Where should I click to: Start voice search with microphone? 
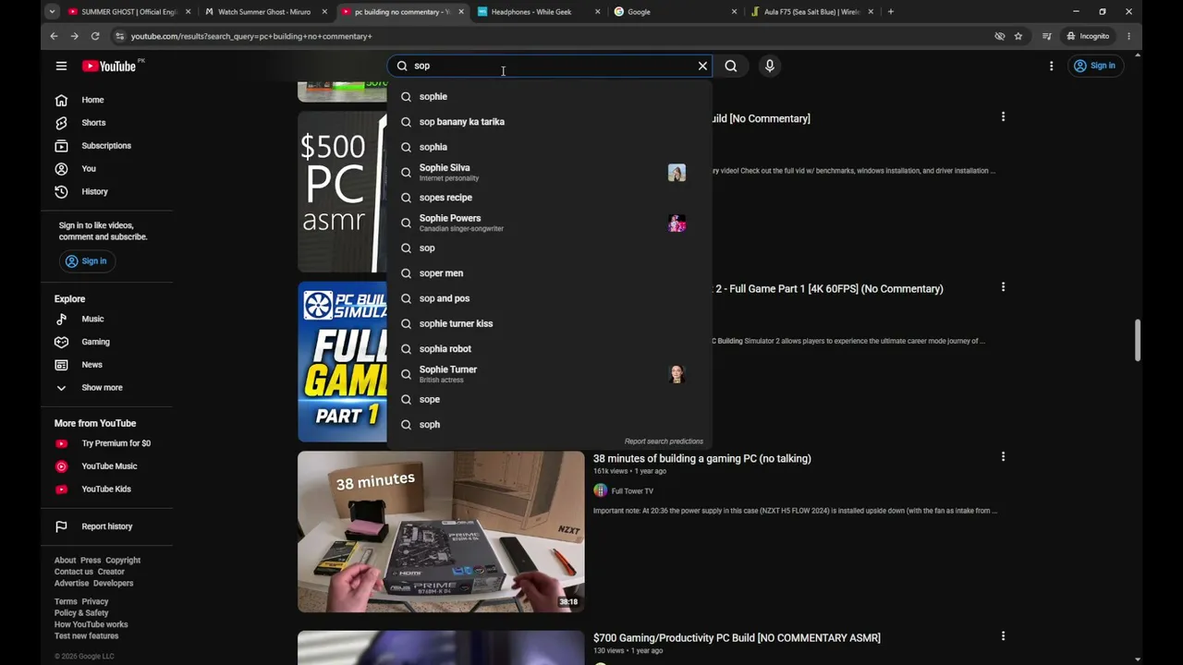coord(769,66)
